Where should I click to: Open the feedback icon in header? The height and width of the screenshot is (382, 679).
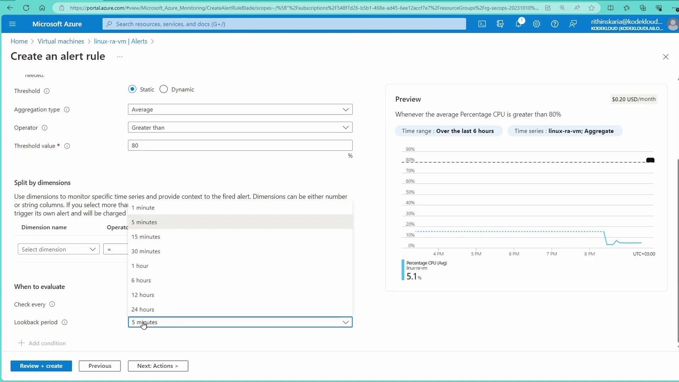(573, 24)
